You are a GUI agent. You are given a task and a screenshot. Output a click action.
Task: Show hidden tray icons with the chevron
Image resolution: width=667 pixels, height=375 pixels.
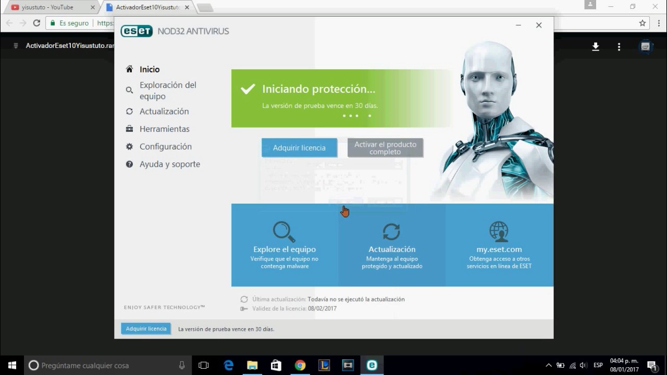pos(549,365)
